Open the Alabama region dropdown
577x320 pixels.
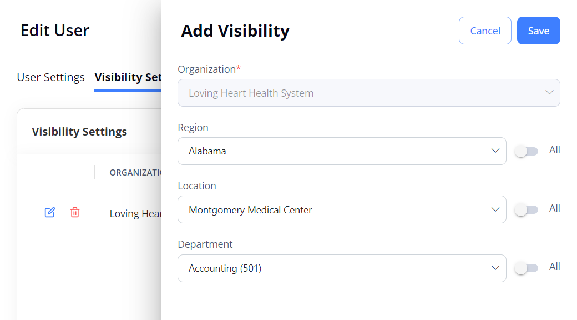[x=342, y=151]
